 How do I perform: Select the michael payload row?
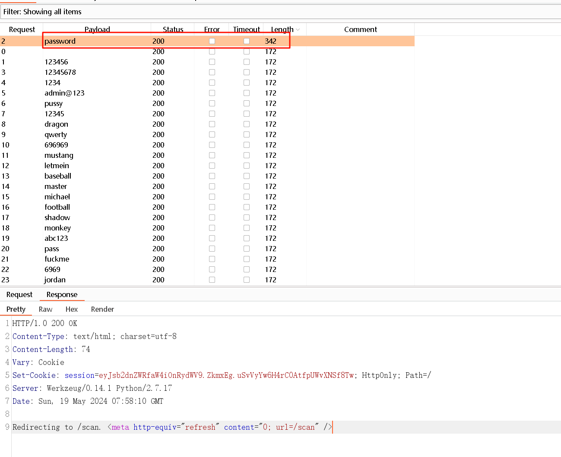click(x=207, y=197)
